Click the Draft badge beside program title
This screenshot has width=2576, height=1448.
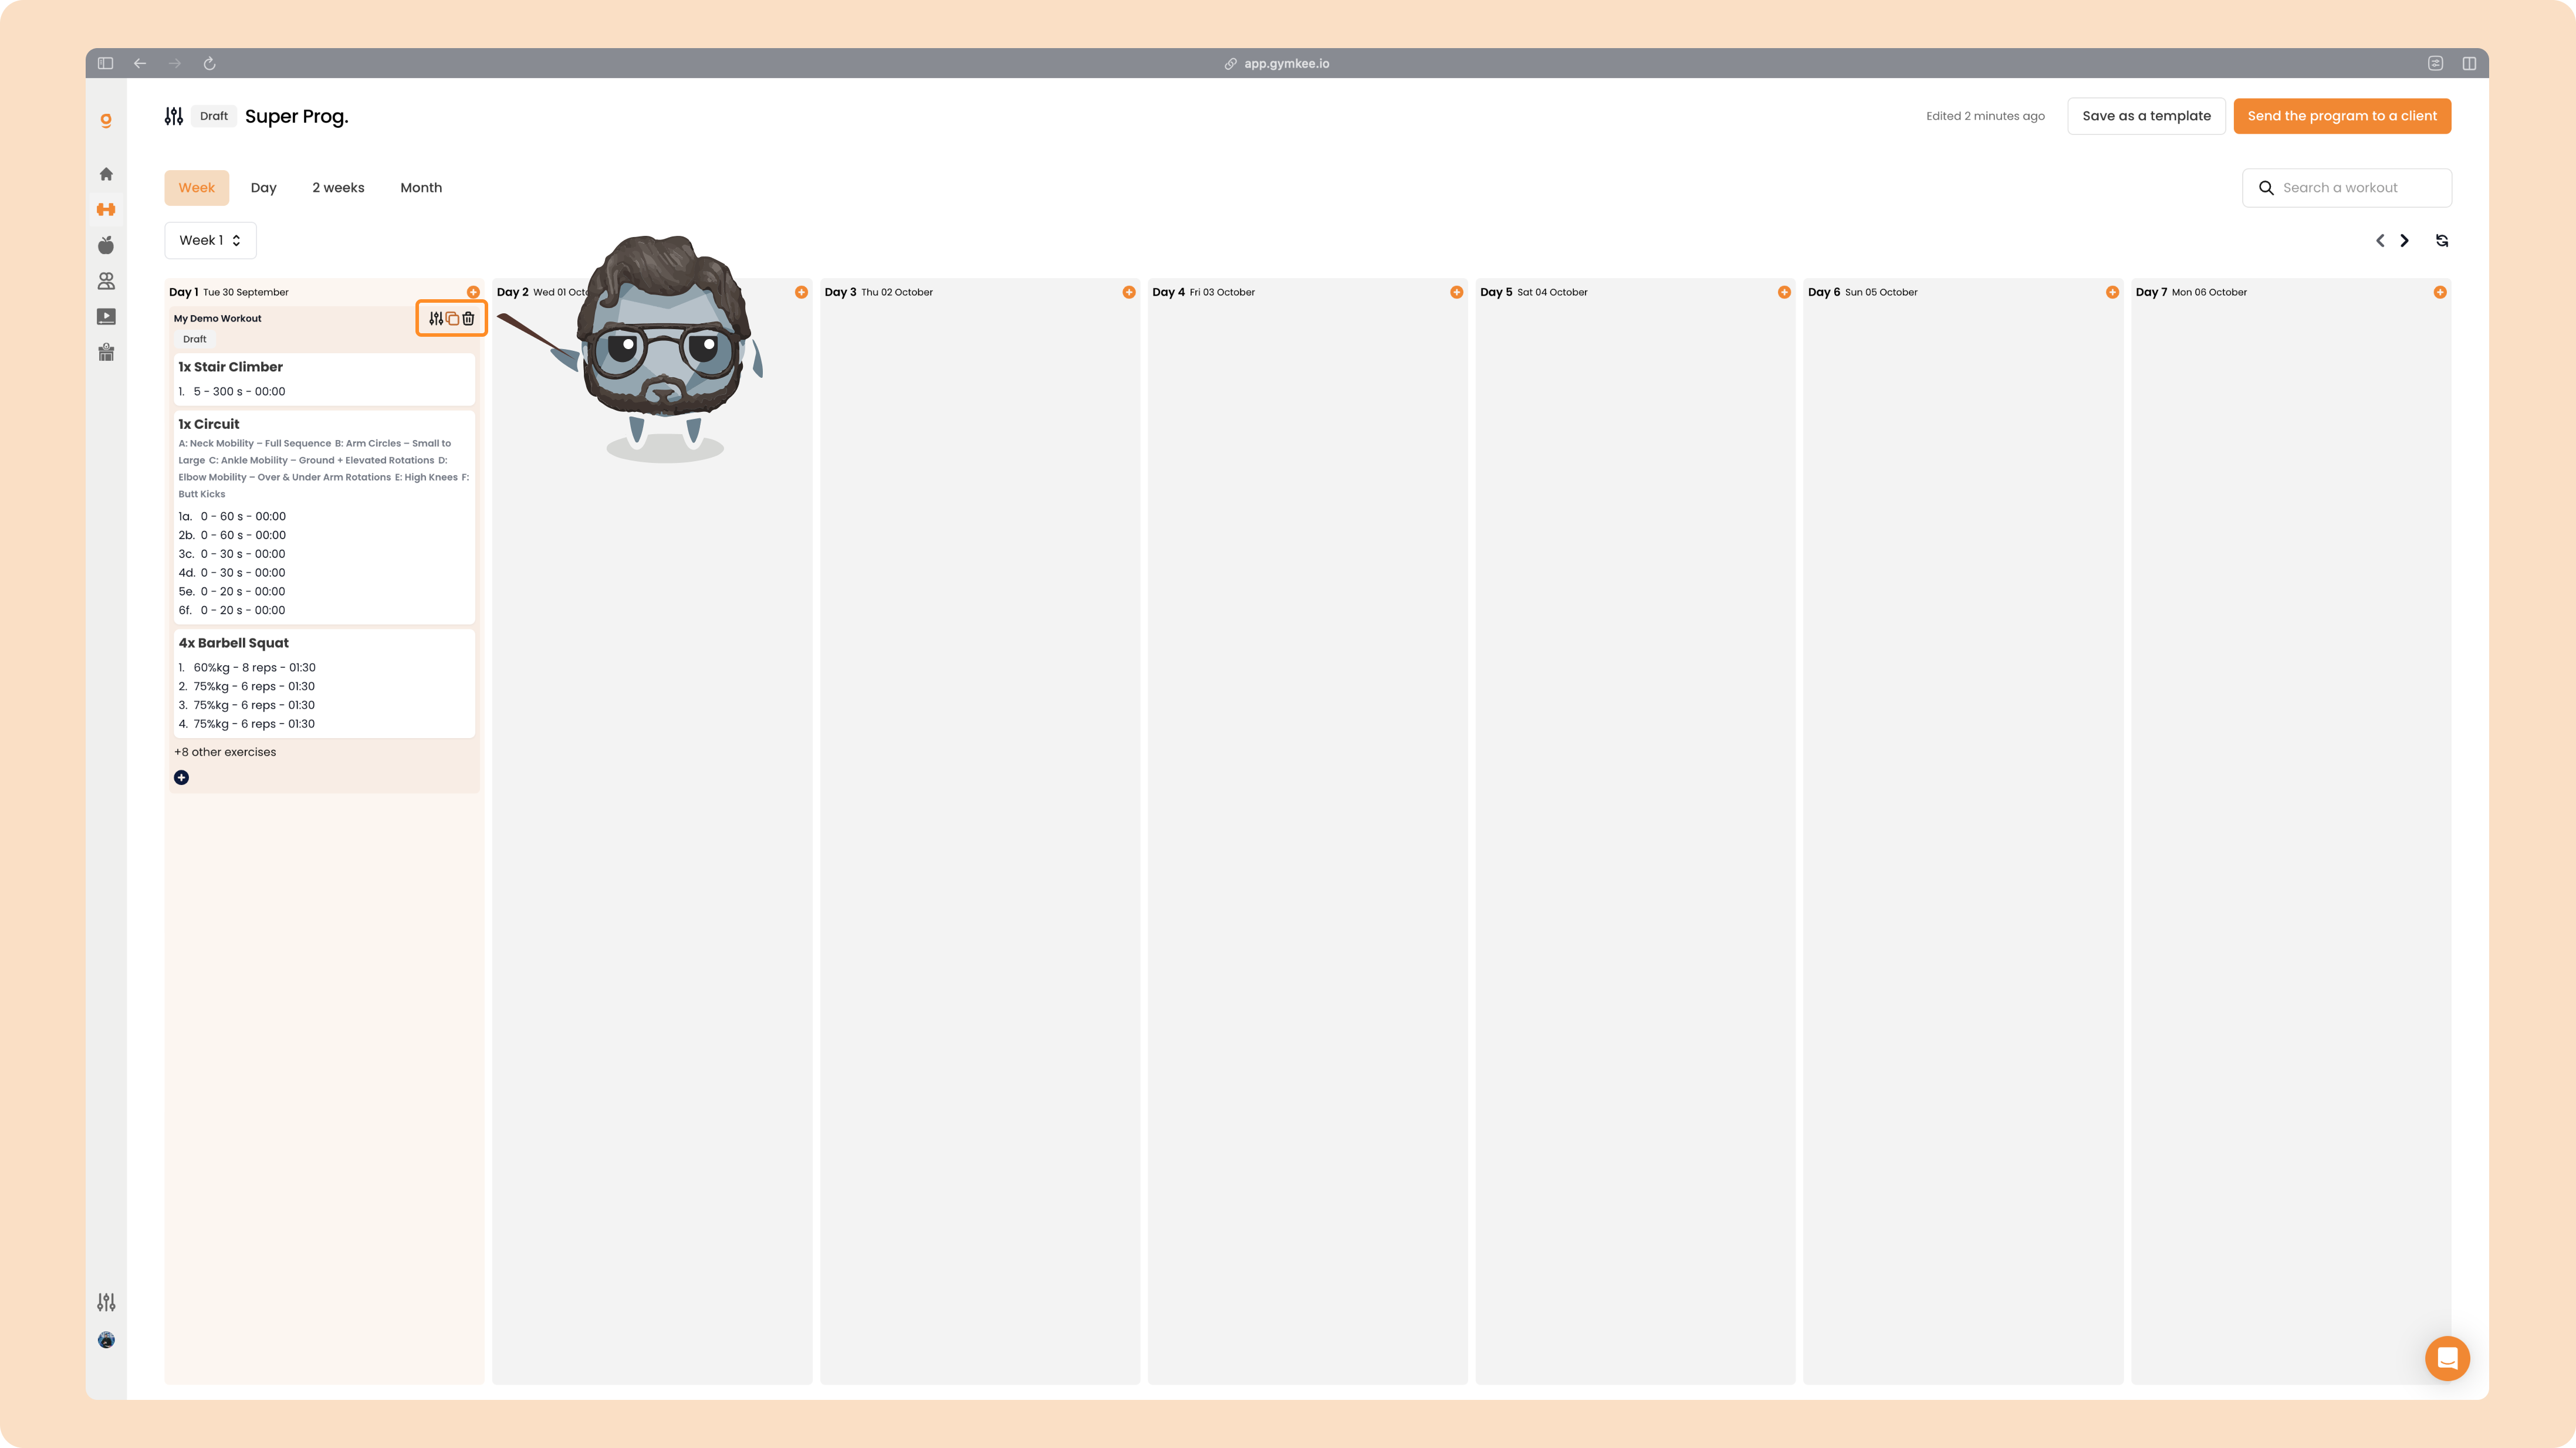214,116
